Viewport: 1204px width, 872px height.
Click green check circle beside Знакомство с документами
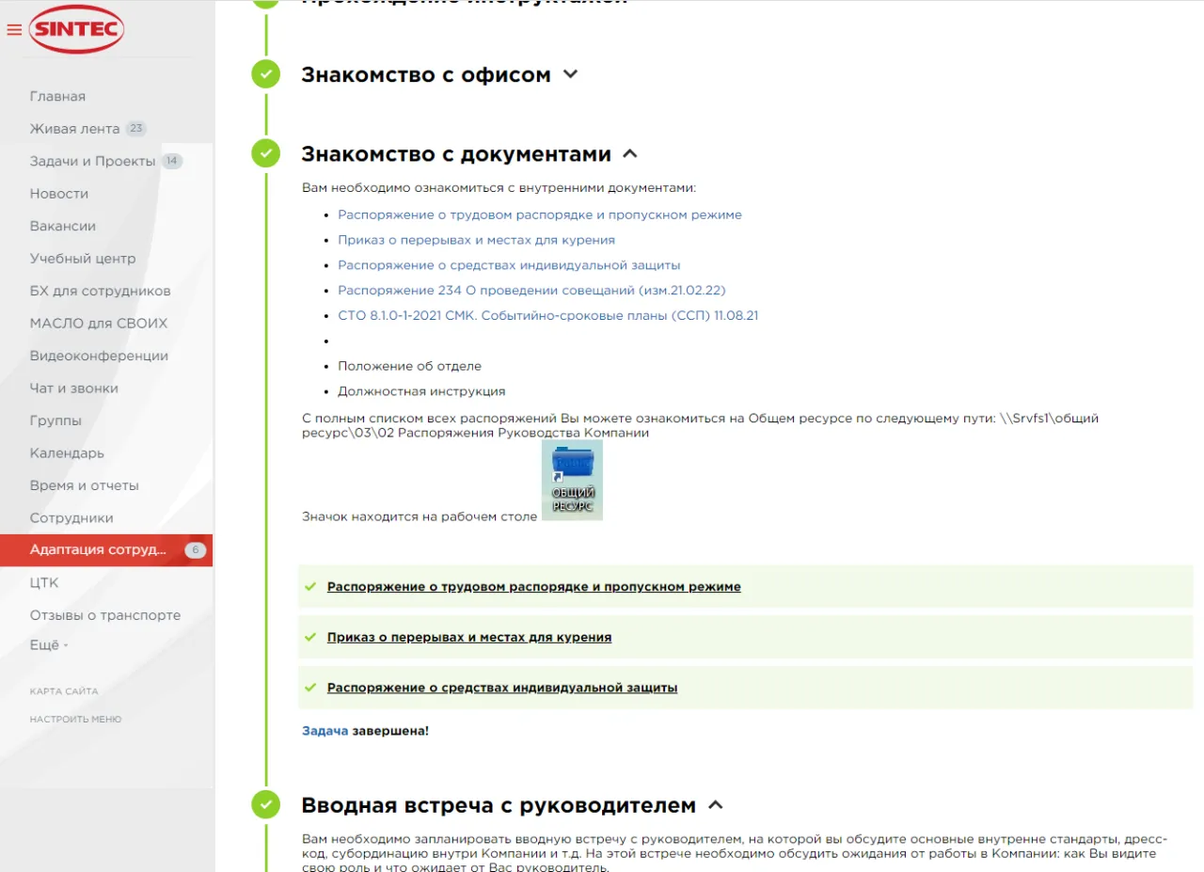pyautogui.click(x=266, y=153)
